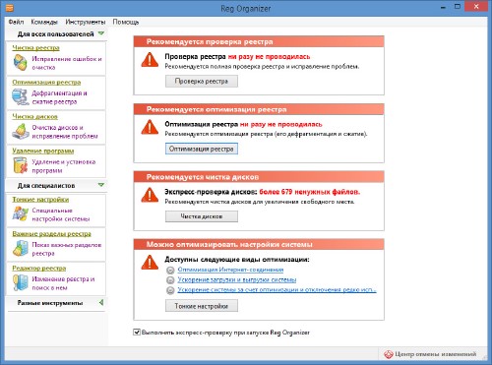
Task: Click the important registry sections icon
Action: click(x=21, y=248)
